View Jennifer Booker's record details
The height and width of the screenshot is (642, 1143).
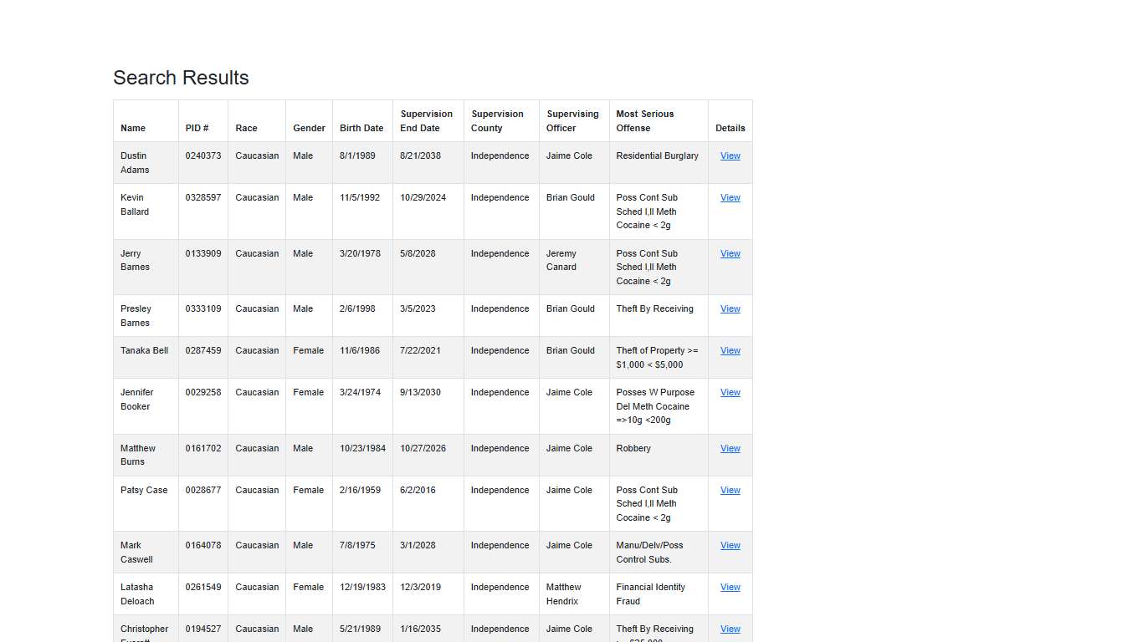730,393
